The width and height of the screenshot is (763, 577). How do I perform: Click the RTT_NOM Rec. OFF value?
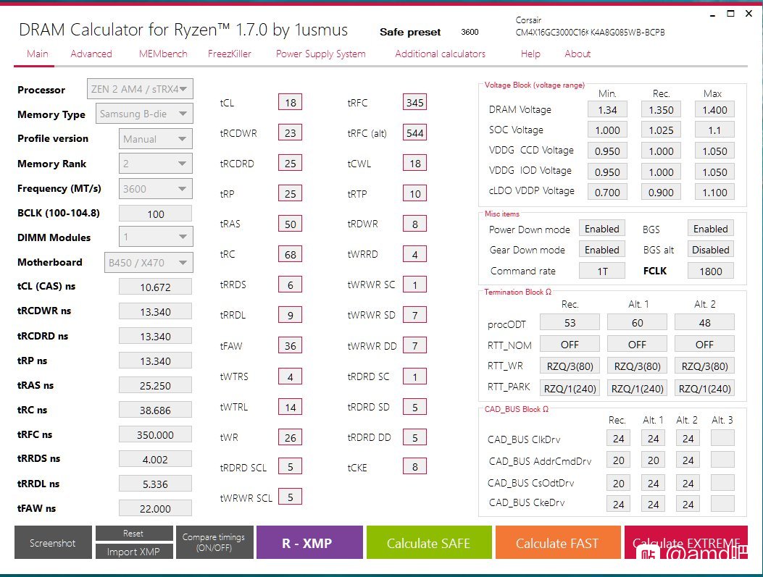point(570,345)
